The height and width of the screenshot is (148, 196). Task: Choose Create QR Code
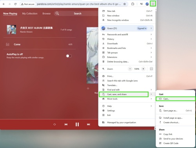pos(176,143)
